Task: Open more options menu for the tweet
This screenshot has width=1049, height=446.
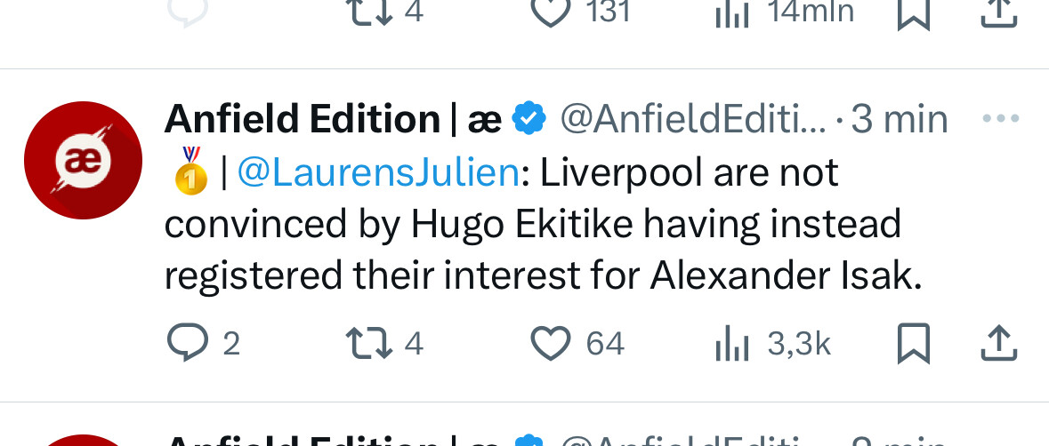Action: tap(997, 118)
